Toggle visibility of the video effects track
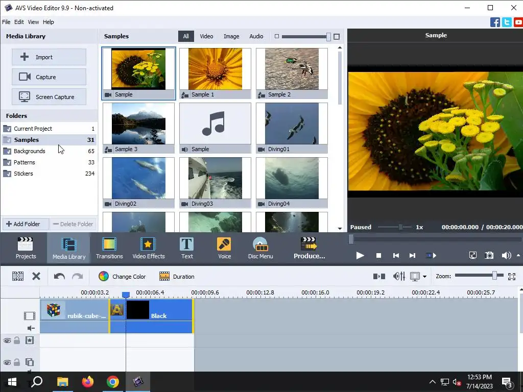The height and width of the screenshot is (392, 523). (x=7, y=340)
